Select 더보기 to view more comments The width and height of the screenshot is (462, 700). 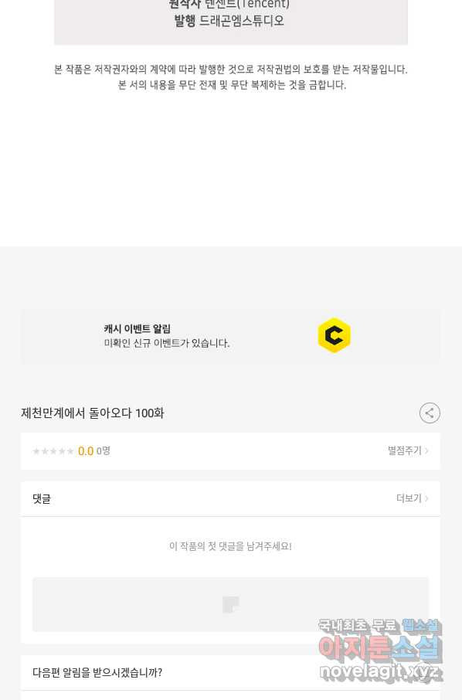coord(409,498)
